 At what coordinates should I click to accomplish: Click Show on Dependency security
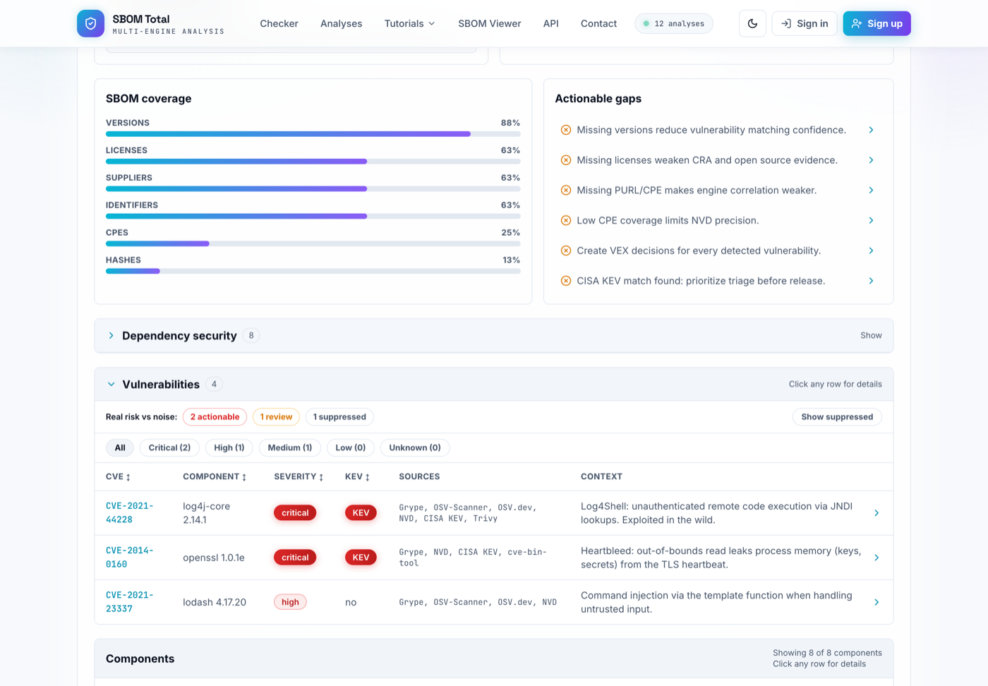tap(871, 335)
